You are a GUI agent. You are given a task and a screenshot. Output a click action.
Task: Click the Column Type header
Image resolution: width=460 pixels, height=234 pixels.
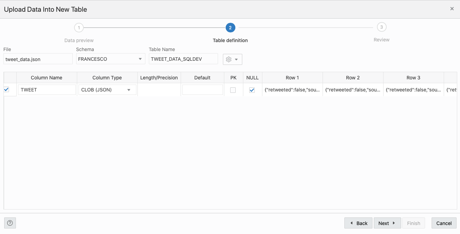(107, 78)
